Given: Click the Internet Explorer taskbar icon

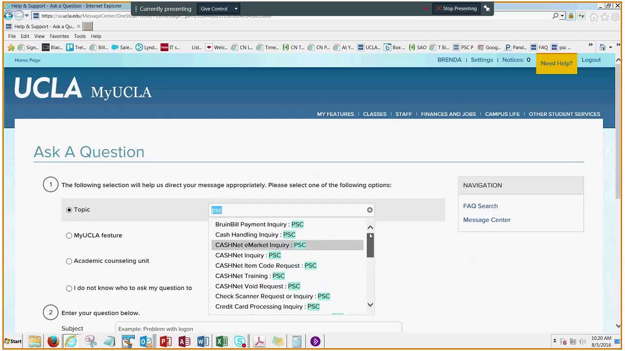Looking at the screenshot, I should 71,341.
